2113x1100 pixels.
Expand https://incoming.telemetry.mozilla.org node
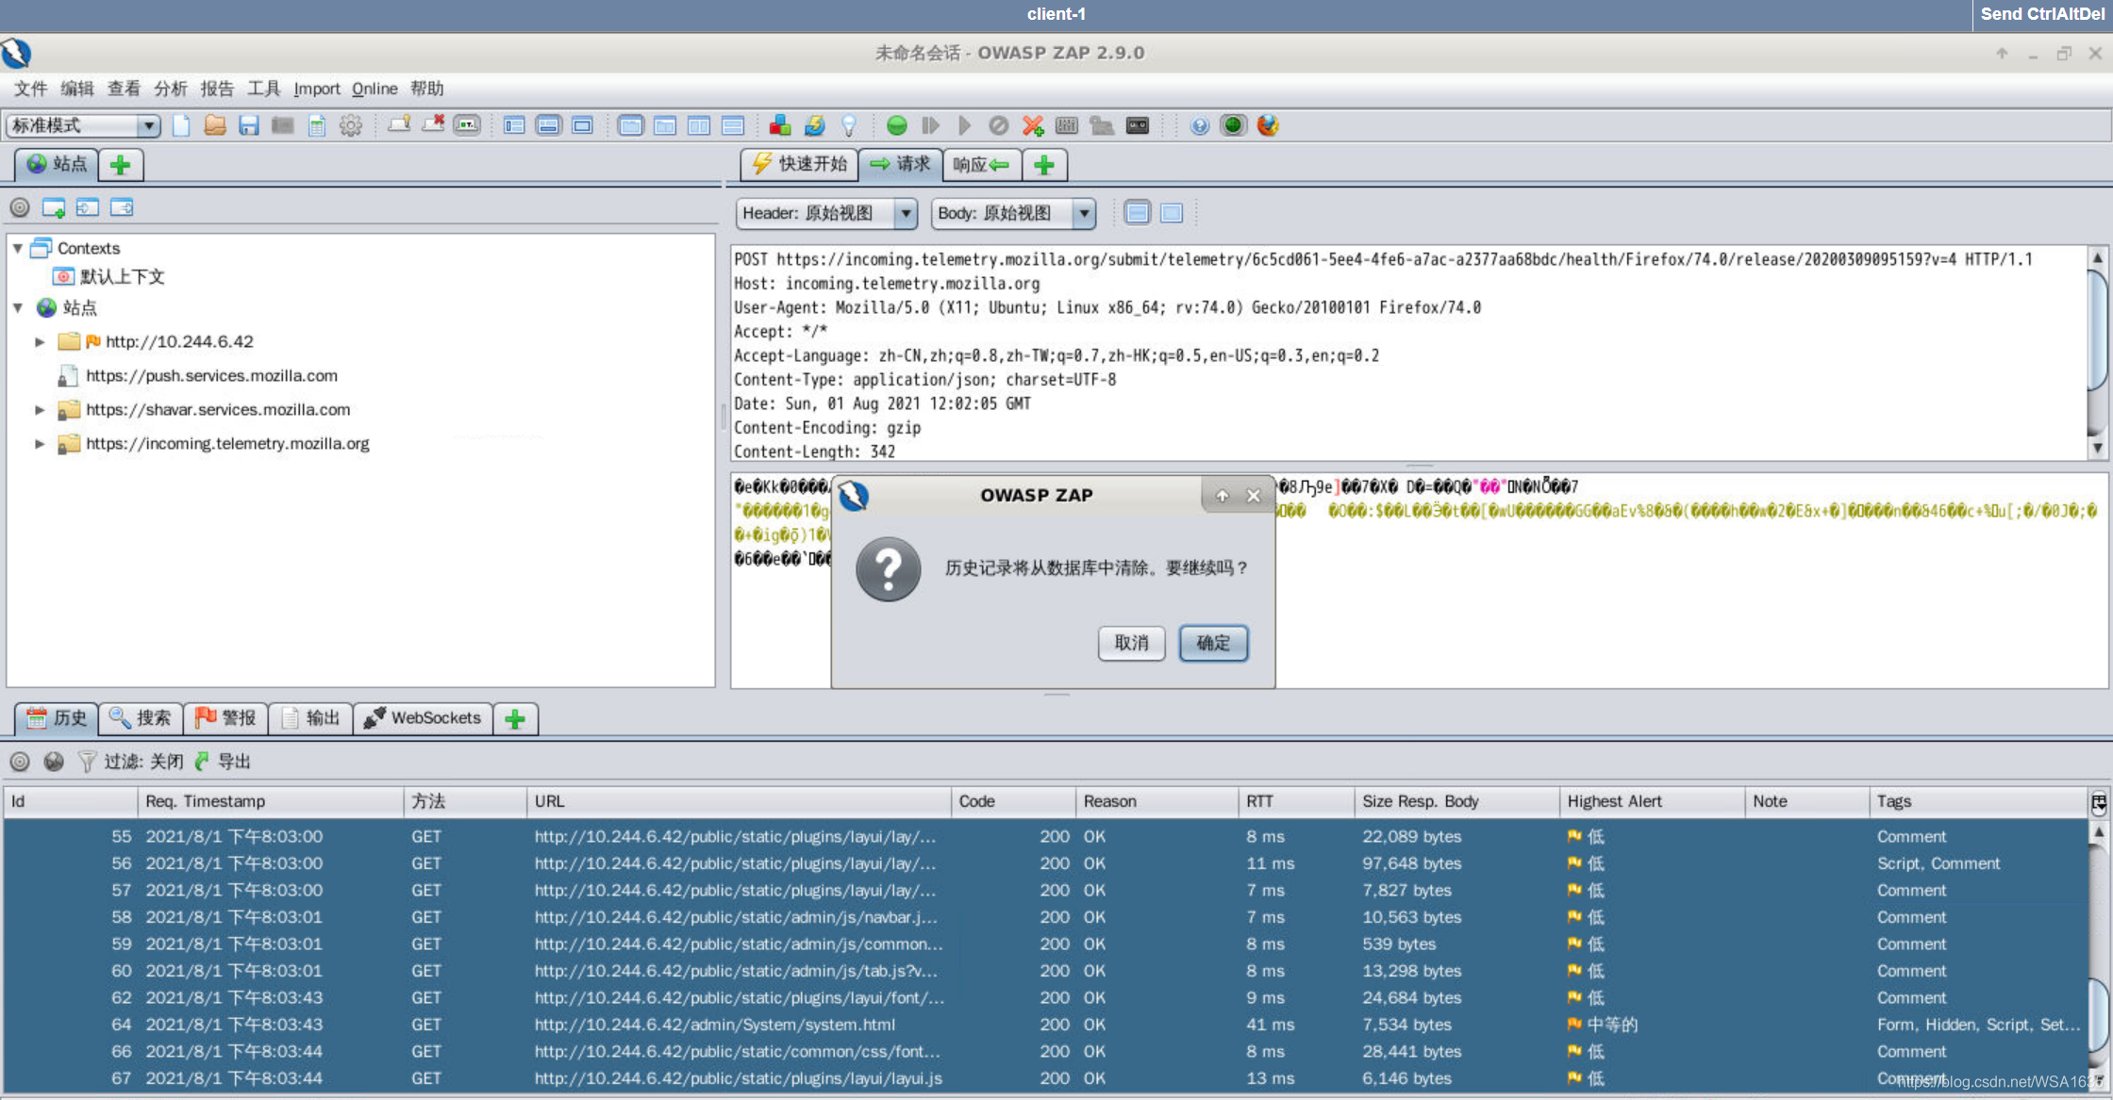click(x=40, y=443)
